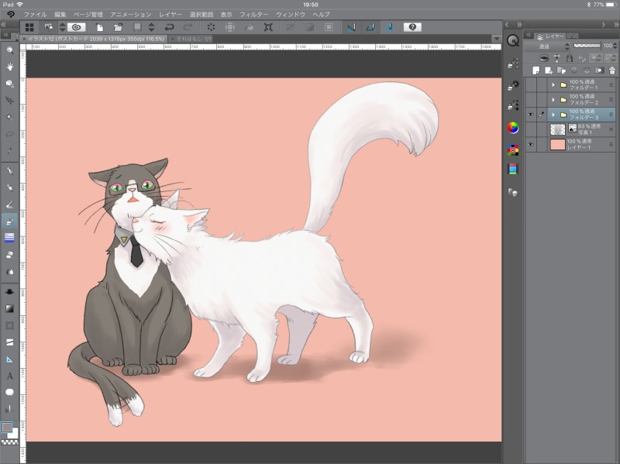Expand フォルダー2 folder triangle
The image size is (620, 464).
point(553,100)
